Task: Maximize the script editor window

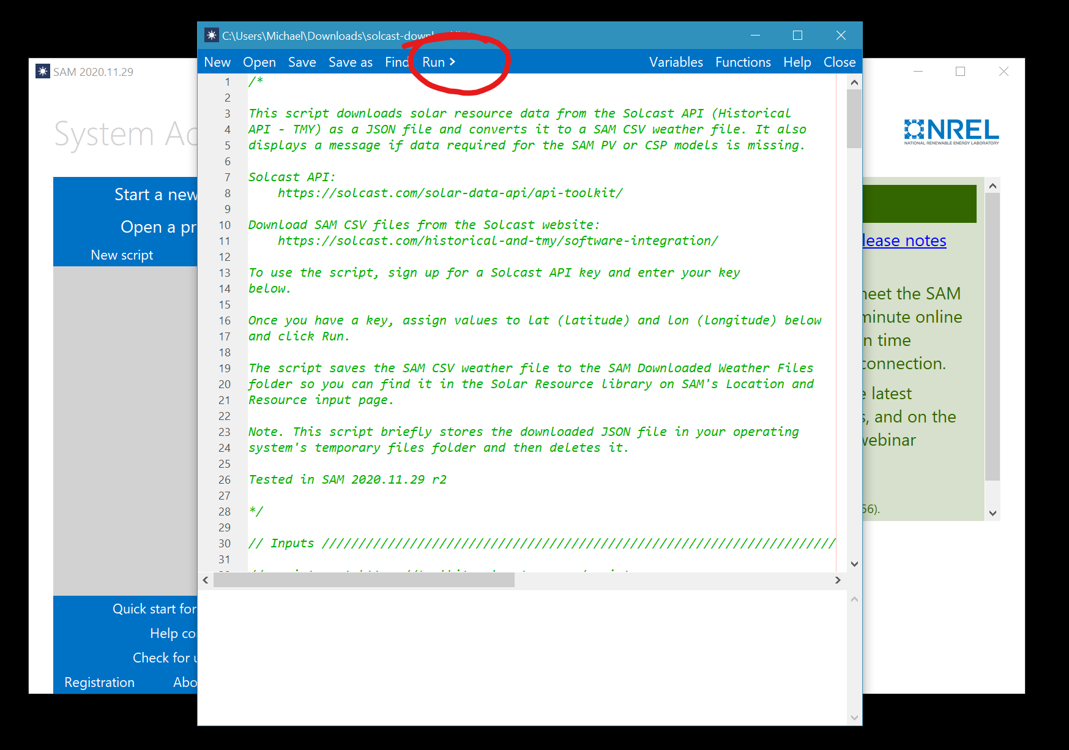Action: tap(797, 36)
